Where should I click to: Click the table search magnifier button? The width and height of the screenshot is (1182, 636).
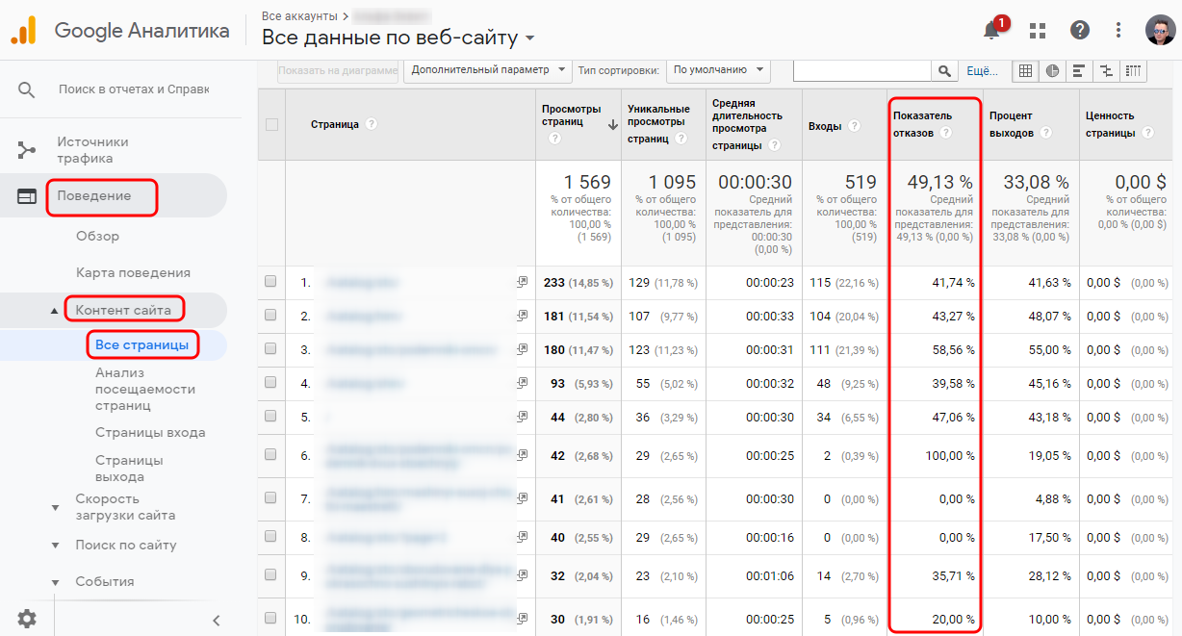click(944, 70)
